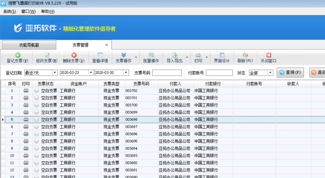
Task: Expand the 导入导出 dropdown arrow
Action: pos(187,57)
